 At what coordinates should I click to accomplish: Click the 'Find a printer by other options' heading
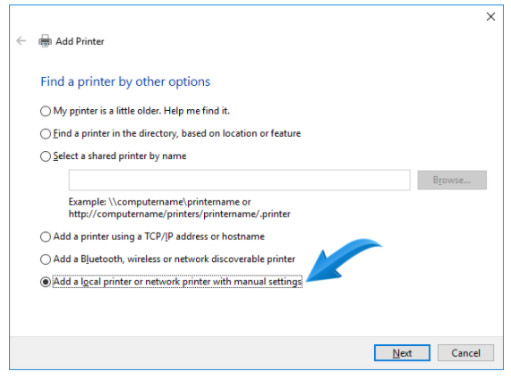125,81
